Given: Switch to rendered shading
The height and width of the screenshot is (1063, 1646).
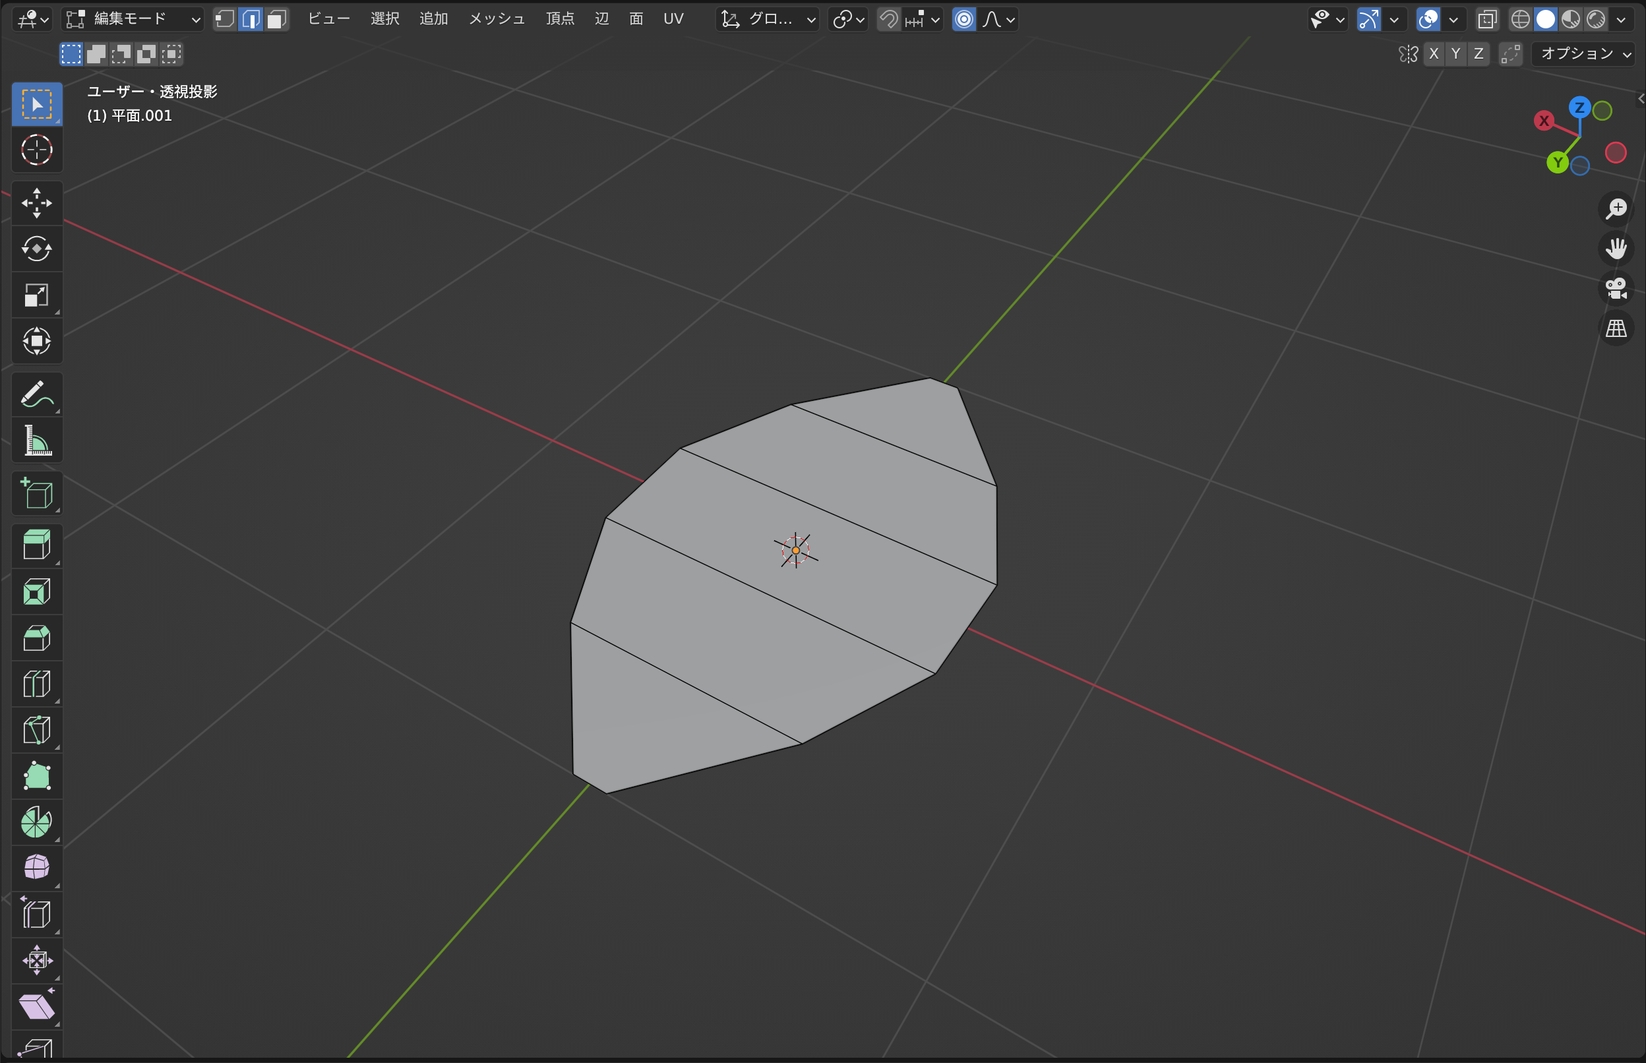Looking at the screenshot, I should (1596, 19).
